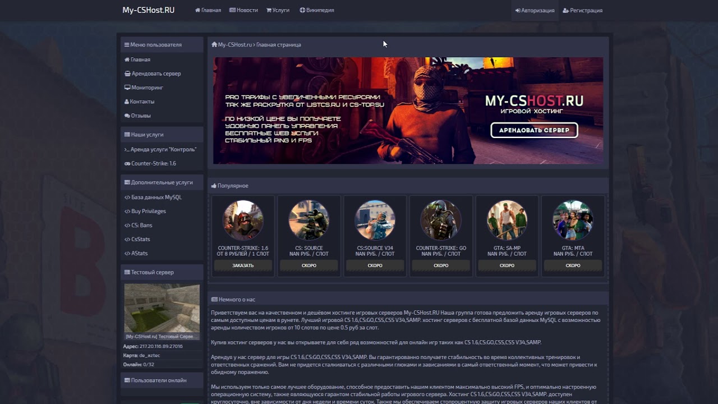Click Counter-Strike 1.6 round game icon

(x=243, y=221)
